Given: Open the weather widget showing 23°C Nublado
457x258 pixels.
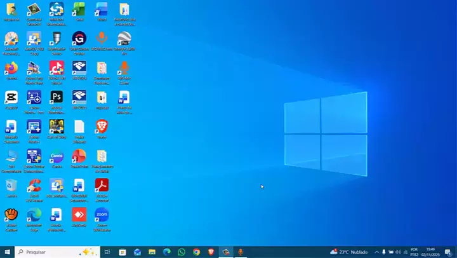Looking at the screenshot, I should pos(349,252).
